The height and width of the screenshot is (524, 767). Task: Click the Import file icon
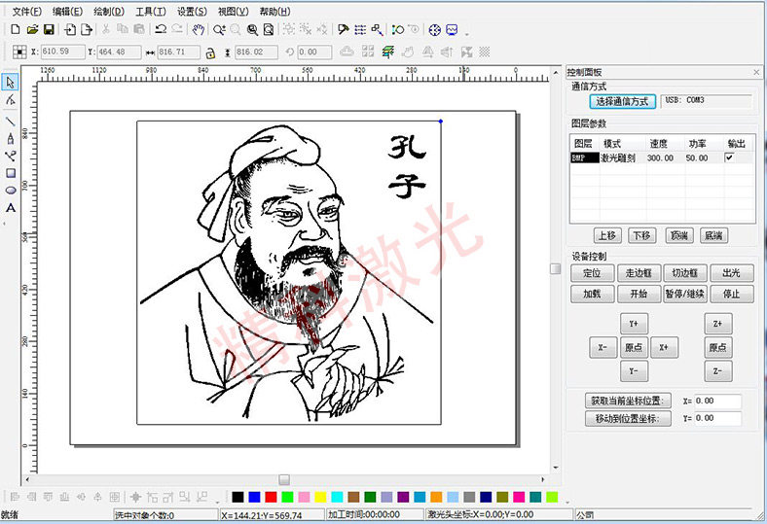point(70,30)
